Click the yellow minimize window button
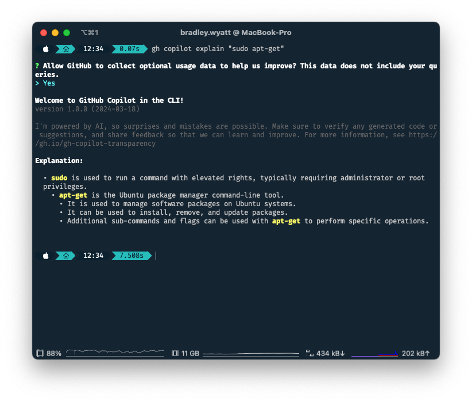This screenshot has width=472, height=402. coord(55,33)
